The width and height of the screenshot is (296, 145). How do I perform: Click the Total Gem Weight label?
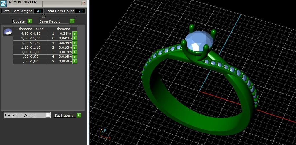(x=17, y=11)
